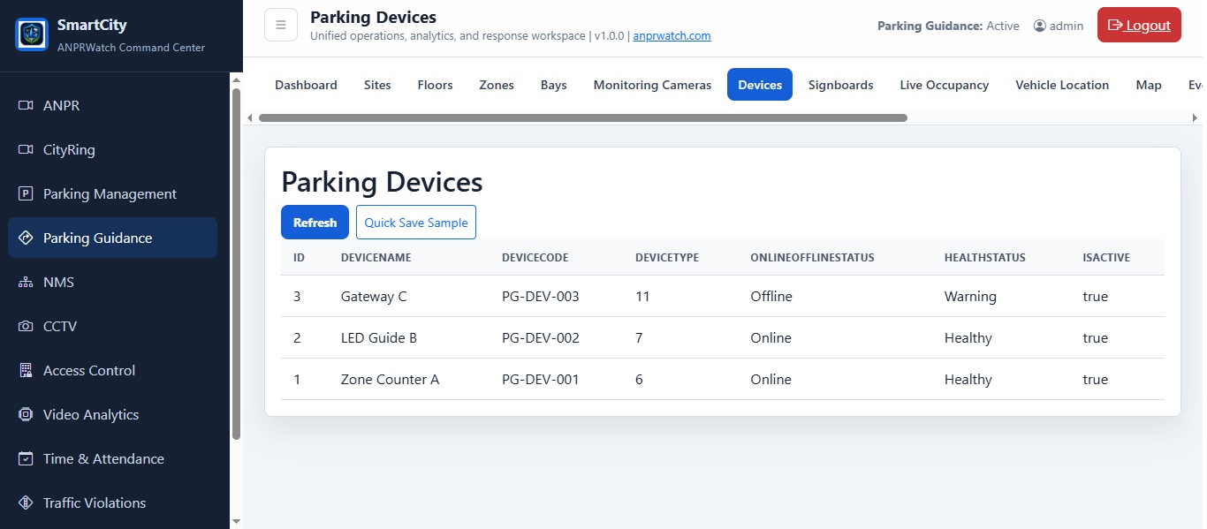Open the Map tab
Image resolution: width=1207 pixels, height=529 pixels.
coord(1149,85)
